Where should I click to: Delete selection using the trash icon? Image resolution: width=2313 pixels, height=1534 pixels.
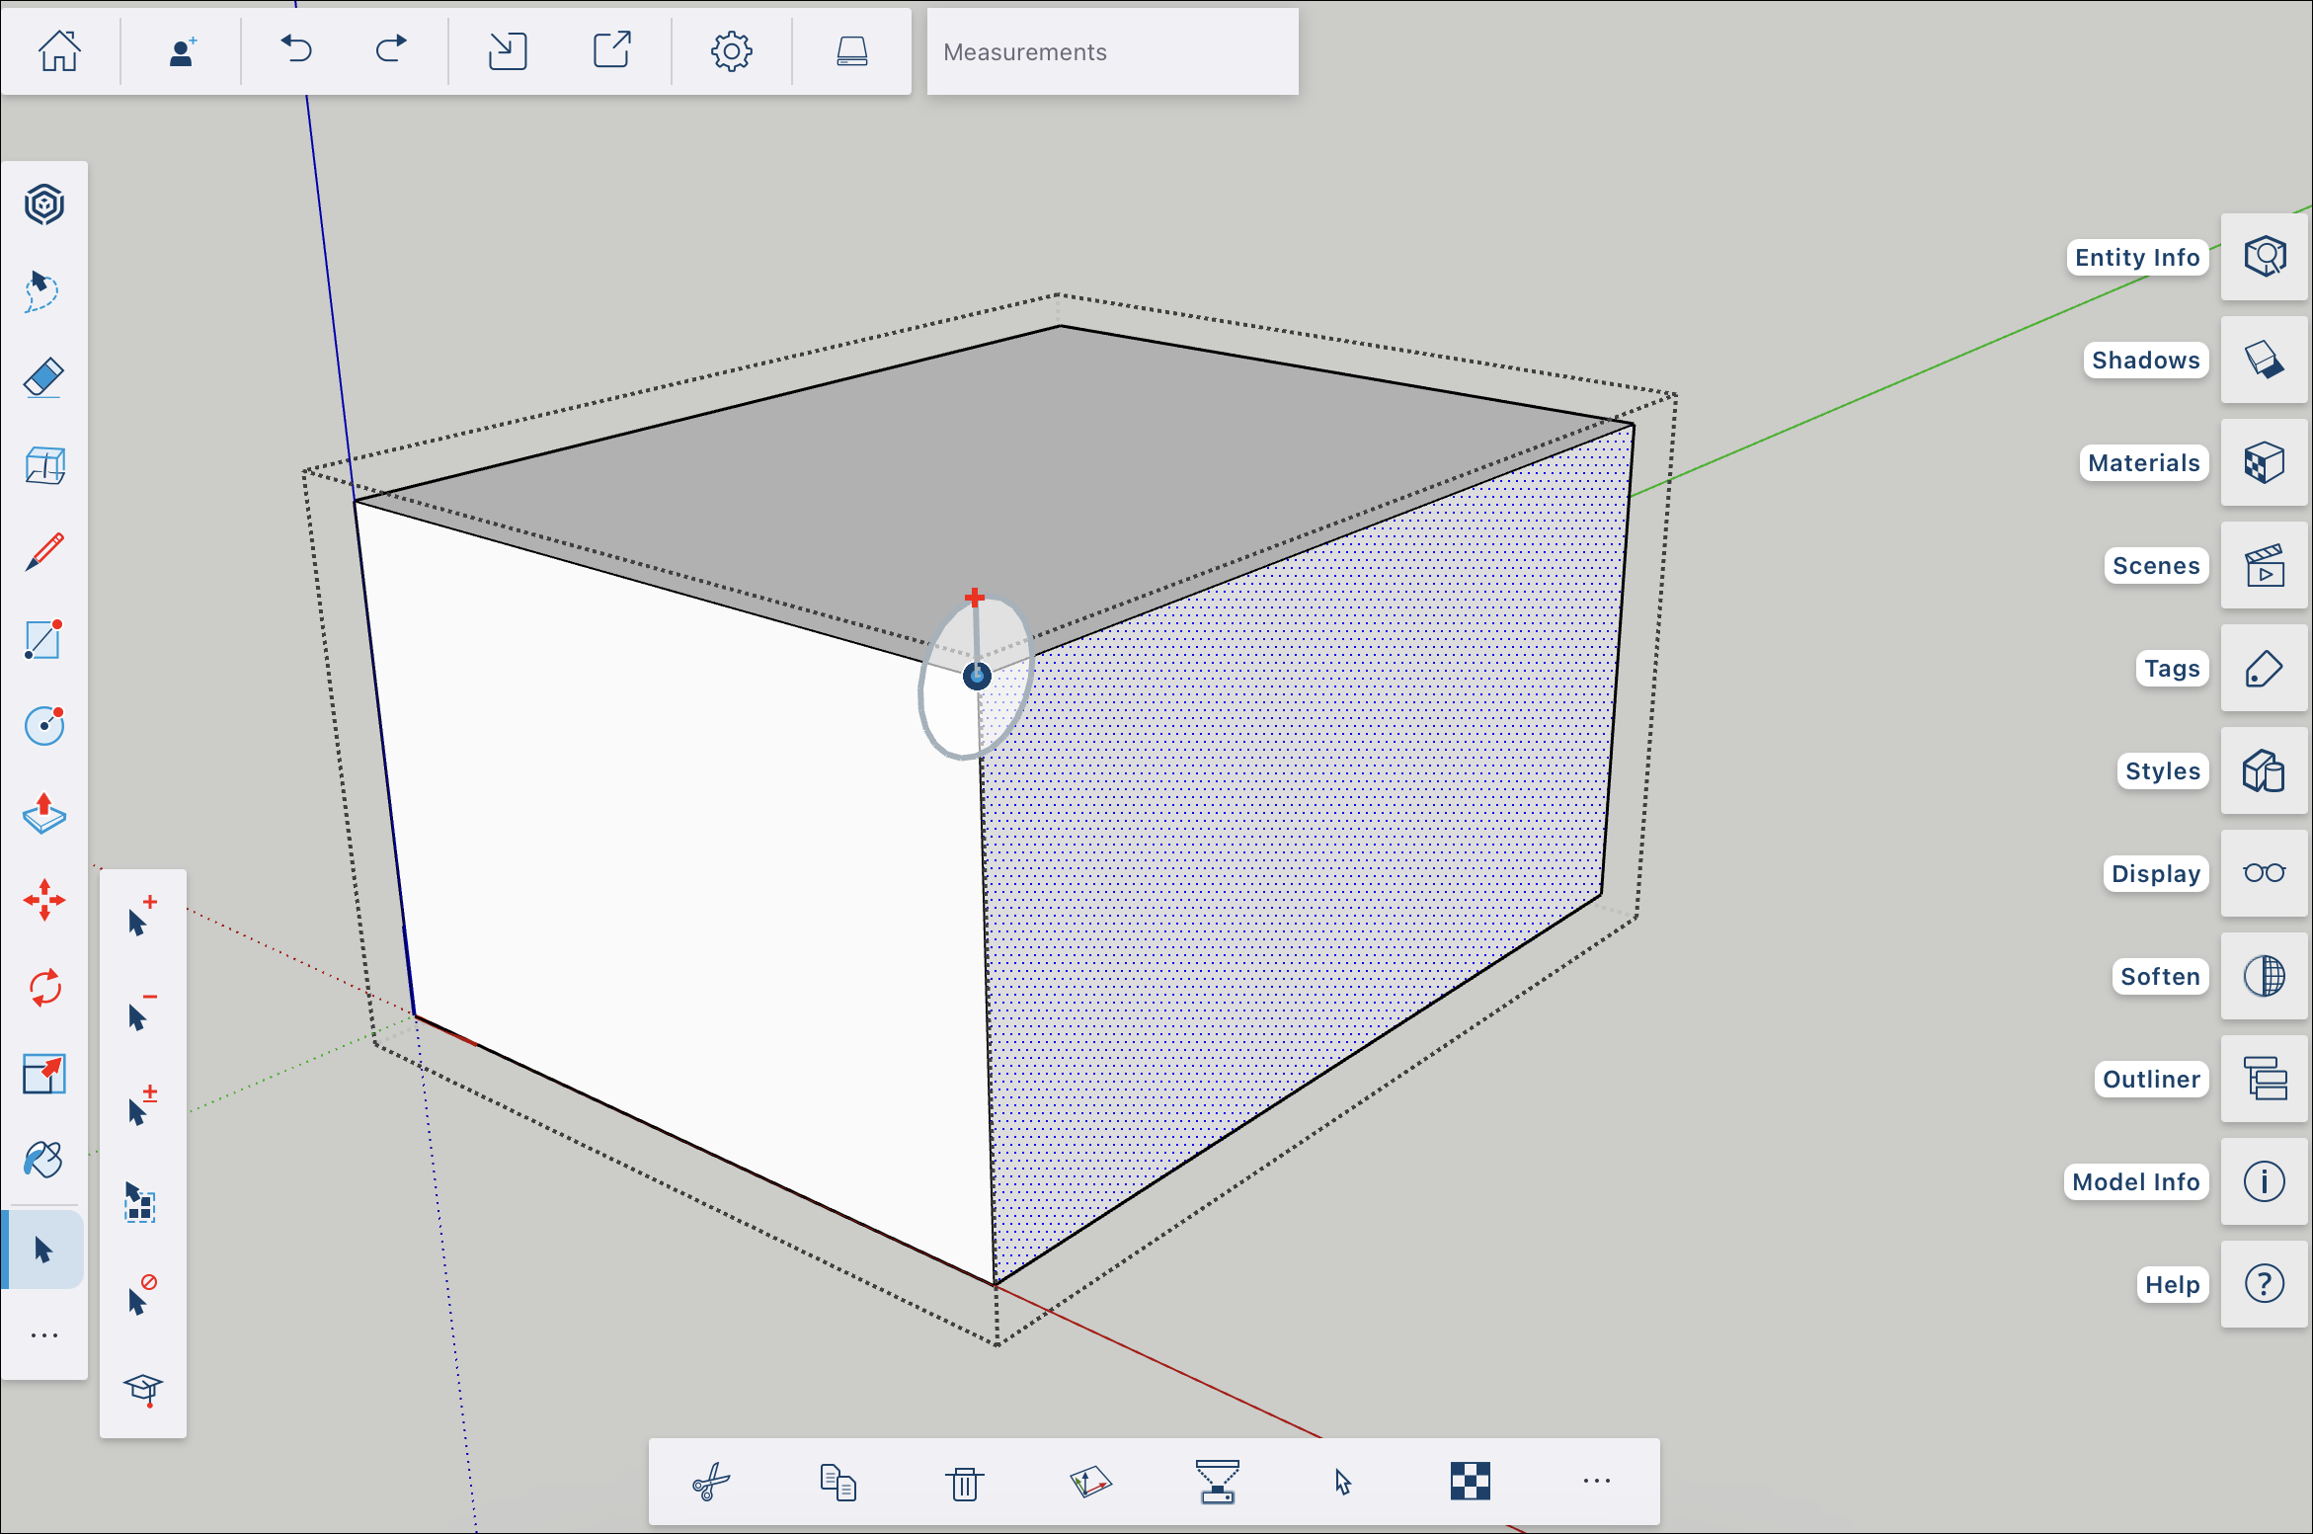click(963, 1482)
